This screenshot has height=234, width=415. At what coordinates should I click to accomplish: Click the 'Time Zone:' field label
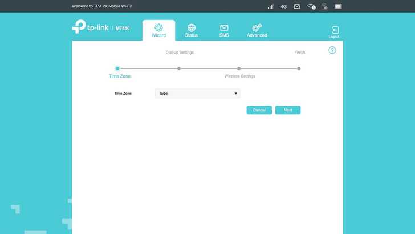123,93
